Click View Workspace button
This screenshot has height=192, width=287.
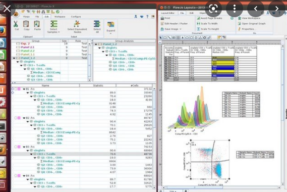click(x=251, y=18)
